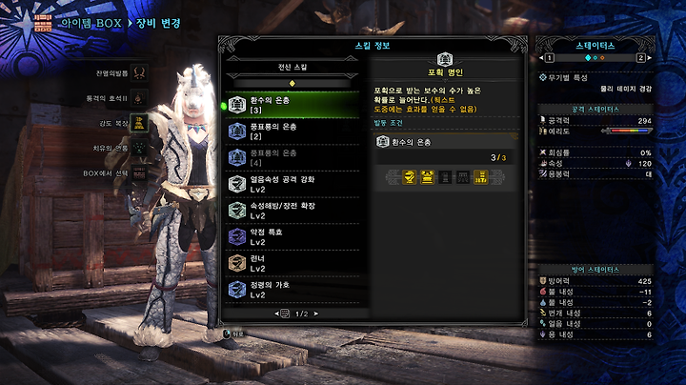Viewport: 686px width, 385px height.
Task: Go to next skill list page arrow
Action: click(316, 314)
